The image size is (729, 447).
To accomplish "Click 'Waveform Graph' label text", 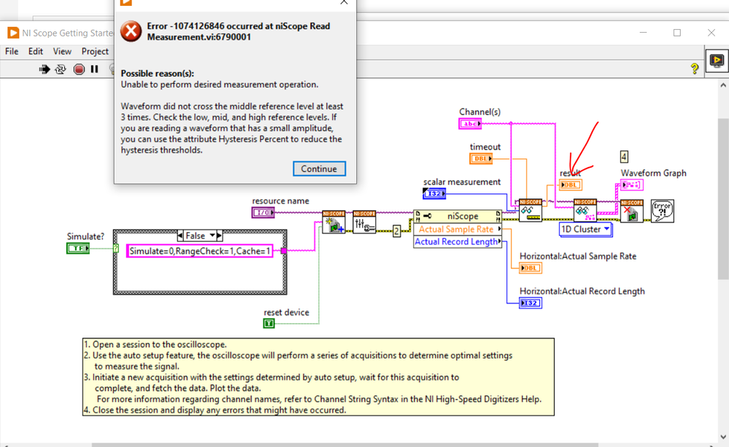I will pyautogui.click(x=653, y=173).
